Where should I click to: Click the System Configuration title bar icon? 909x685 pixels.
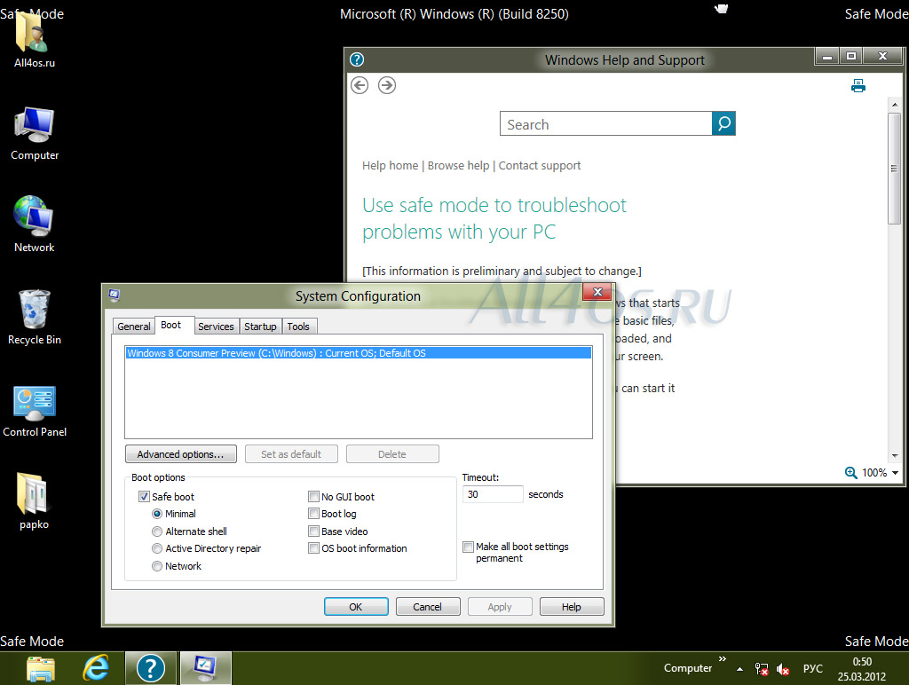tap(115, 295)
